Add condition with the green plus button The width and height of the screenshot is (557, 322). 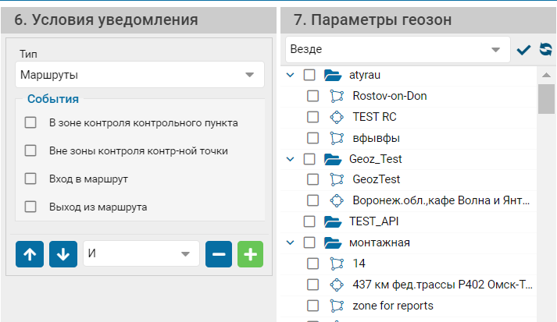pos(251,254)
